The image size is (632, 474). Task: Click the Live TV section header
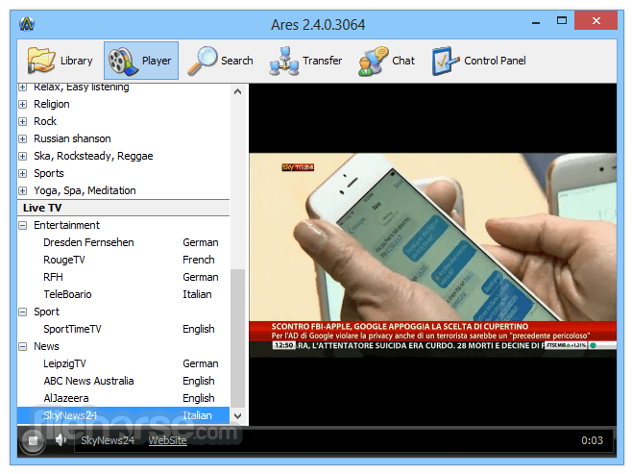click(x=123, y=208)
